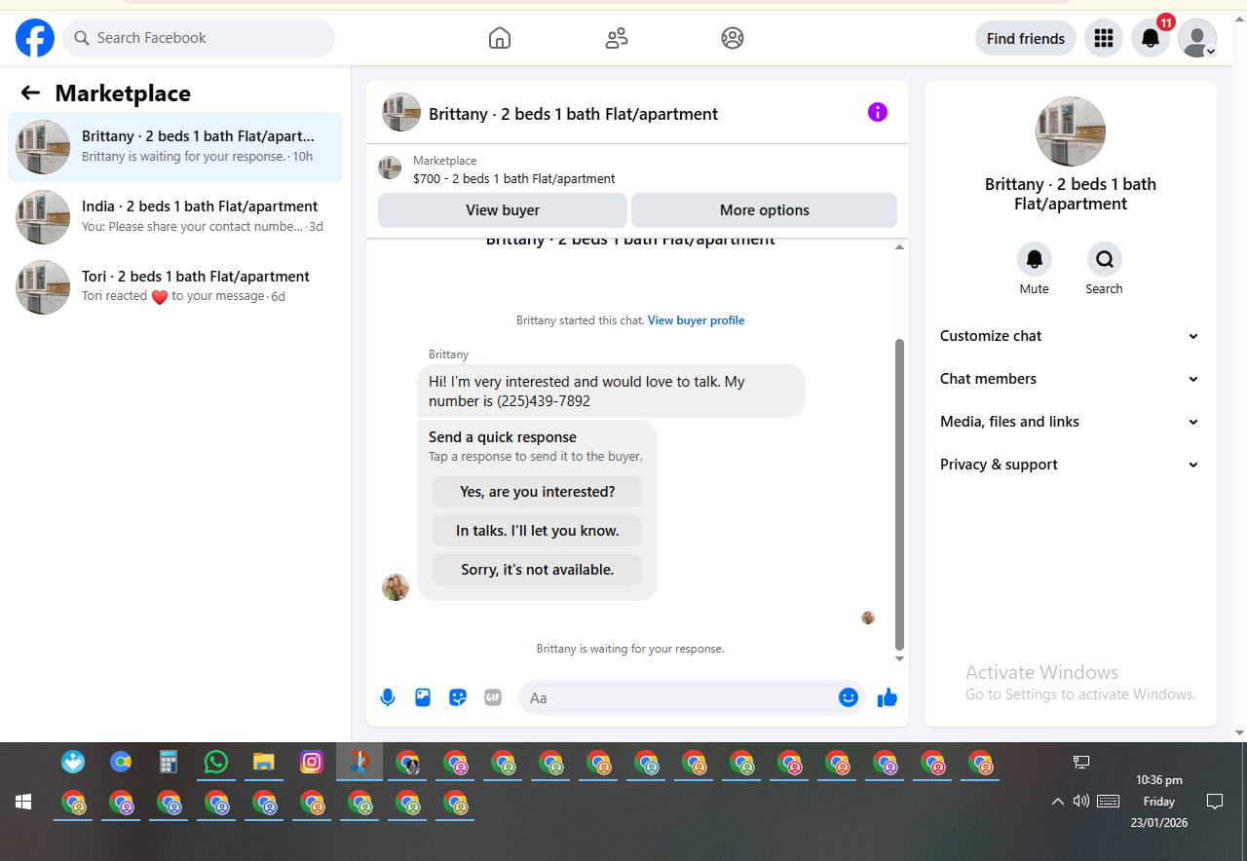1247x861 pixels.
Task: Click chat scrollbar down arrow
Action: pyautogui.click(x=899, y=659)
